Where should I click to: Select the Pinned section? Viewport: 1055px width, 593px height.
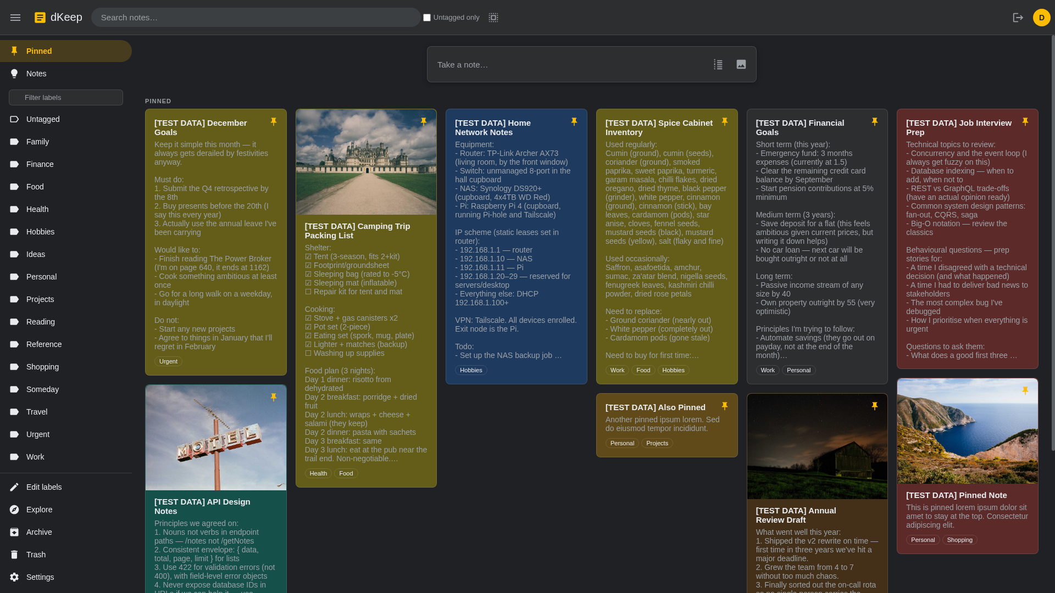point(39,51)
